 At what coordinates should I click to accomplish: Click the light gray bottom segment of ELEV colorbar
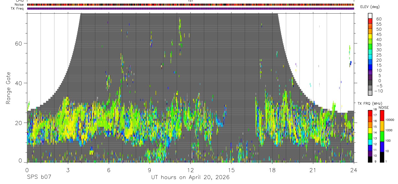pyautogui.click(x=370, y=92)
